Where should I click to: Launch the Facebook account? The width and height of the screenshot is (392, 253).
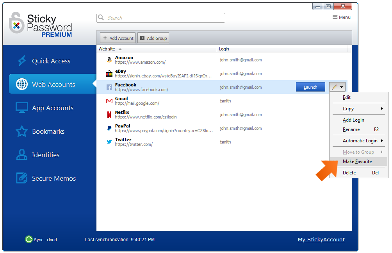[x=310, y=87]
